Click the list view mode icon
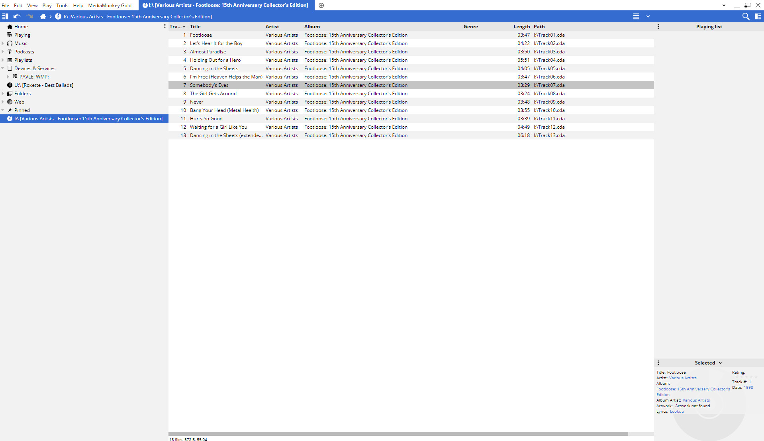The image size is (764, 441). click(x=636, y=16)
